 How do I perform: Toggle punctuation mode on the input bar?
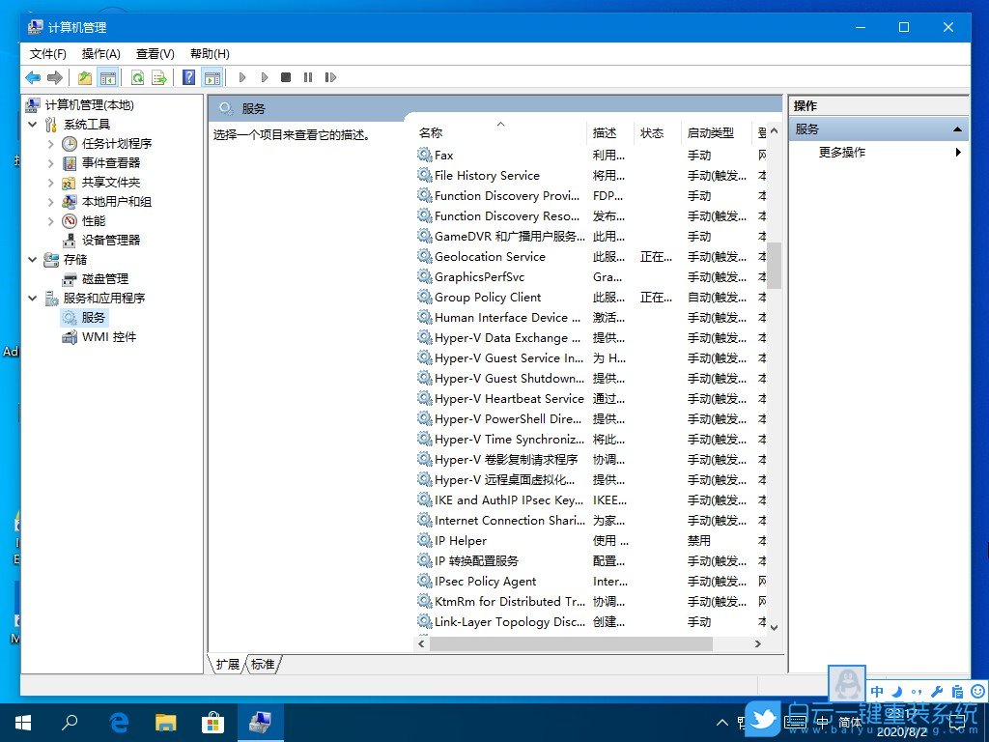[918, 691]
